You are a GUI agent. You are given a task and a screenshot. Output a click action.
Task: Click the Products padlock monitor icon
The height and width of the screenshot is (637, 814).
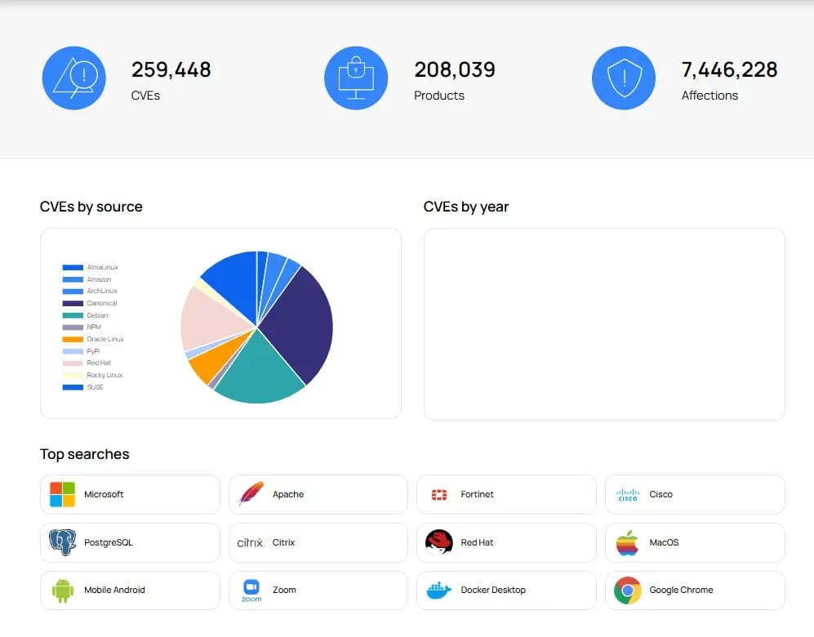tap(355, 78)
